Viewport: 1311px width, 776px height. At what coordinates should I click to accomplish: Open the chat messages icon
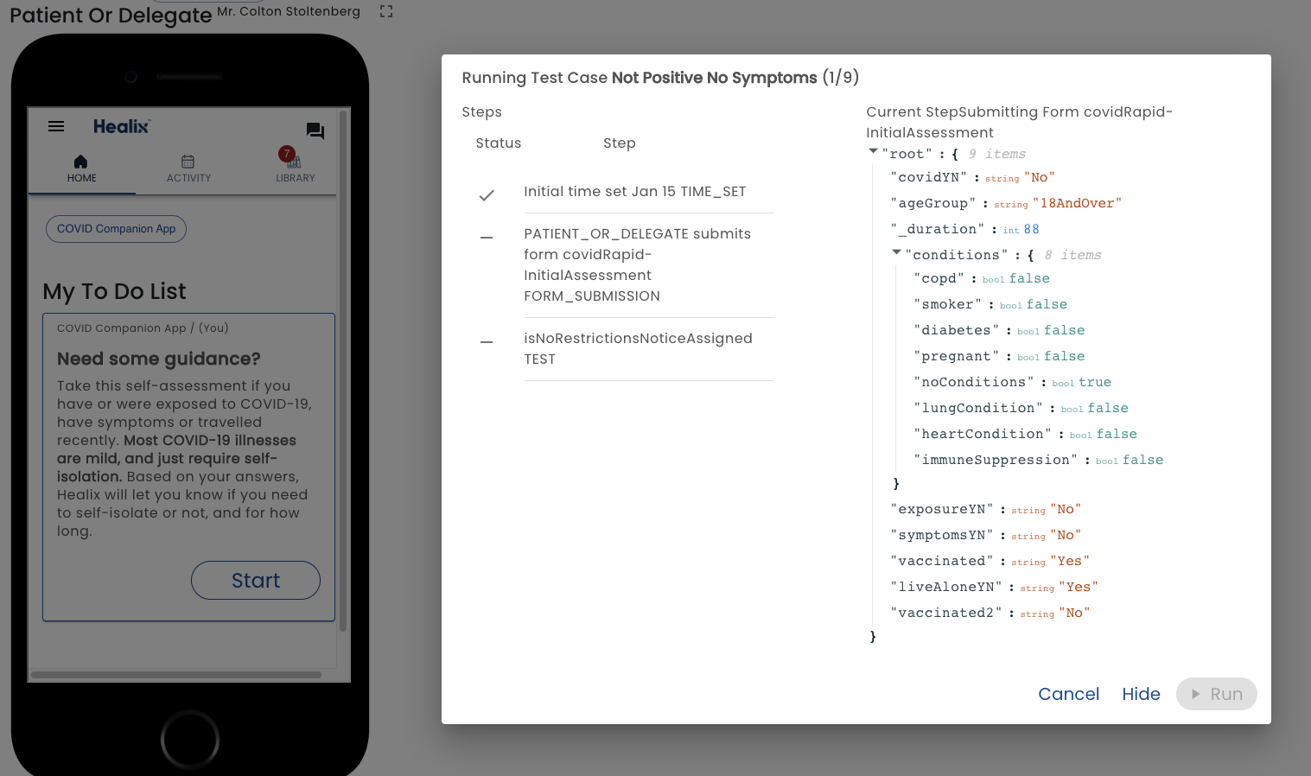point(315,130)
